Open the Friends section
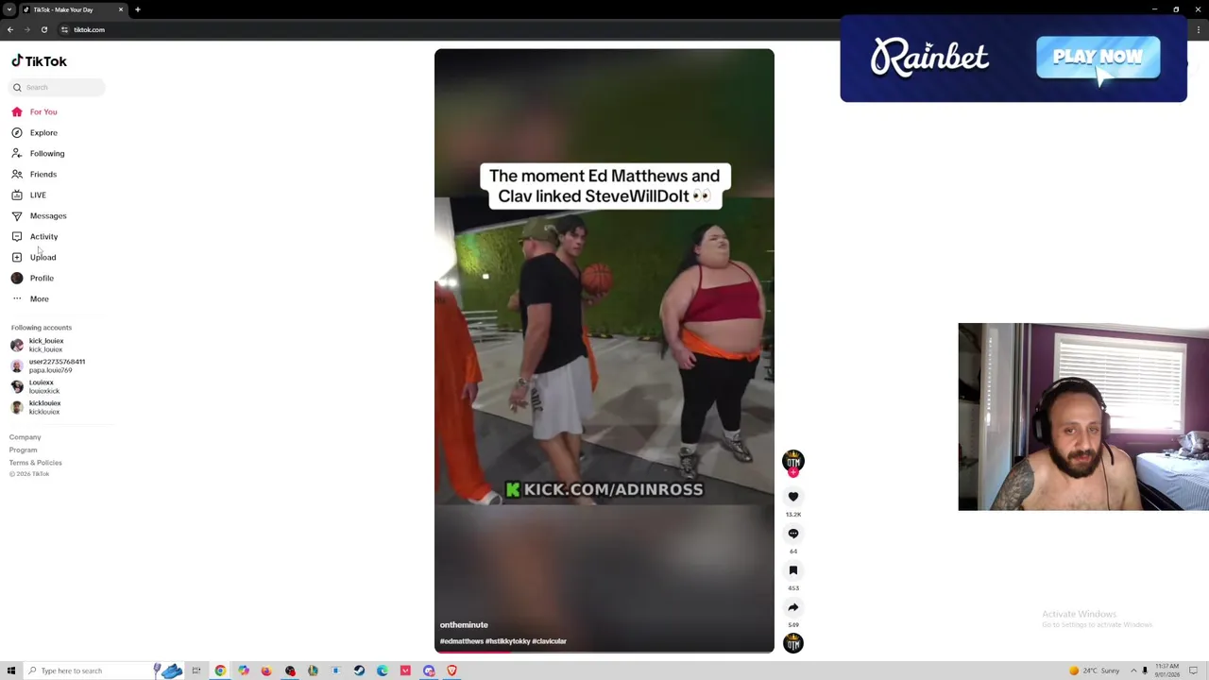This screenshot has height=680, width=1209. tap(34, 174)
